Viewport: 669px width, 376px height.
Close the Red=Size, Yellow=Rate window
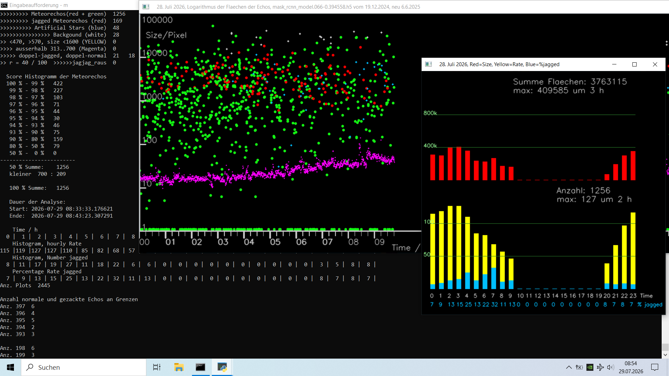[655, 64]
